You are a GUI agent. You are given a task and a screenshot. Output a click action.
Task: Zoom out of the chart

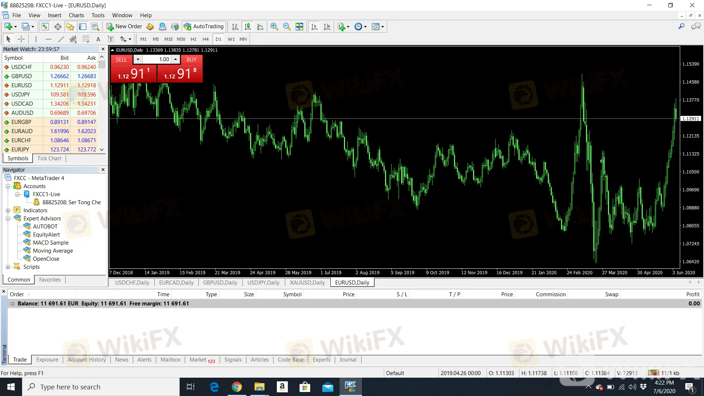(x=286, y=26)
